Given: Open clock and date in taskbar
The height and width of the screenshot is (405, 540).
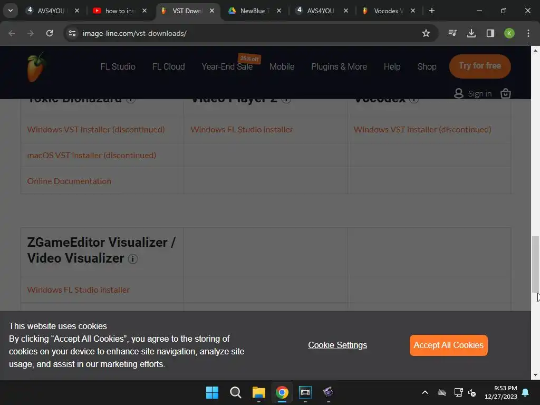Looking at the screenshot, I should pos(500,392).
